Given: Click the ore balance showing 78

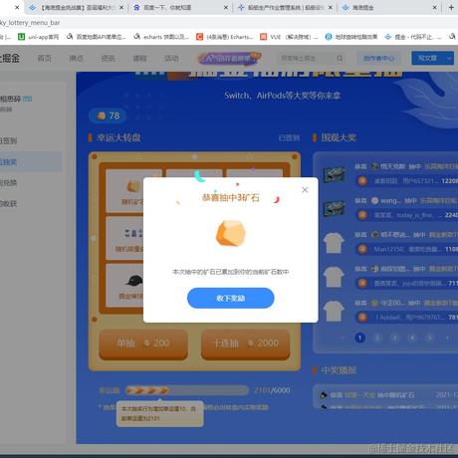Looking at the screenshot, I should 108,115.
